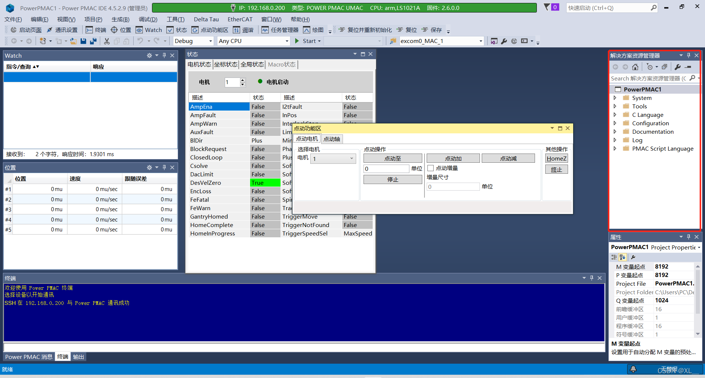Screen dimensions: 705x378
Task: Open the 绘图 plot tool
Action: [313, 30]
